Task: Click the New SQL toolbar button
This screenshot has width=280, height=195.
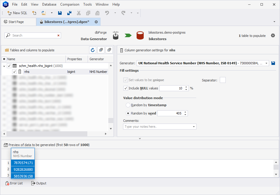Action: pyautogui.click(x=17, y=13)
